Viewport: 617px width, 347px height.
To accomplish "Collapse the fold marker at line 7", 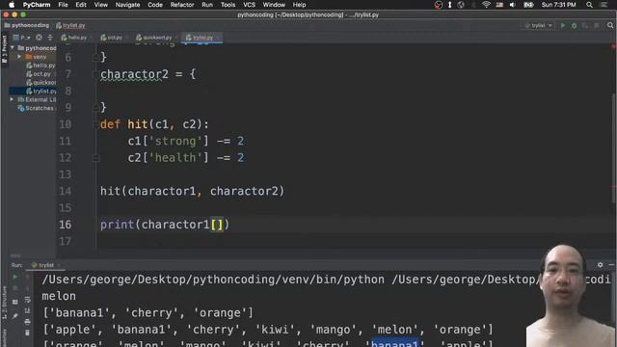I will (95, 74).
